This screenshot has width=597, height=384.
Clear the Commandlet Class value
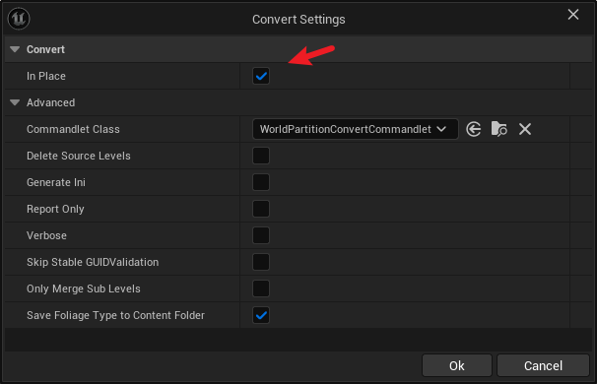click(x=525, y=129)
